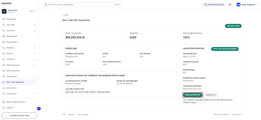This screenshot has height=120, width=261.
Task: Expand the Securities submenu chevron
Action: click(35, 31)
